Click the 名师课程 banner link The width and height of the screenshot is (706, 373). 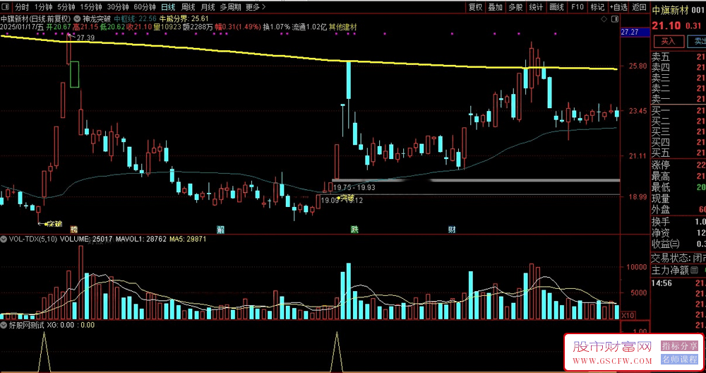(x=679, y=359)
